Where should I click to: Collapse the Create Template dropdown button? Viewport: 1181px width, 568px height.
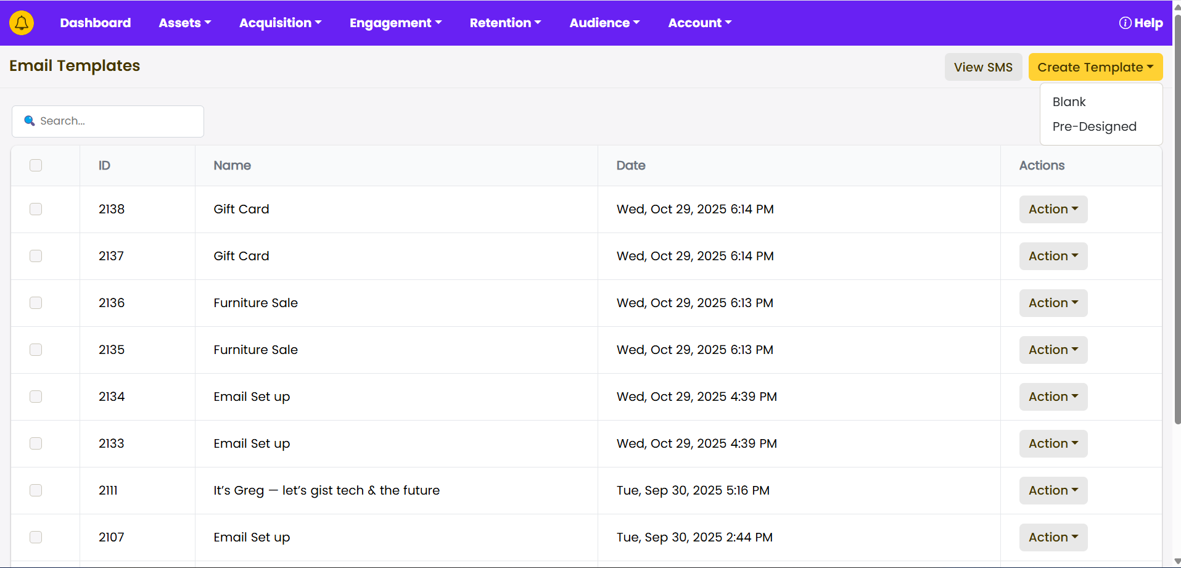click(x=1095, y=67)
